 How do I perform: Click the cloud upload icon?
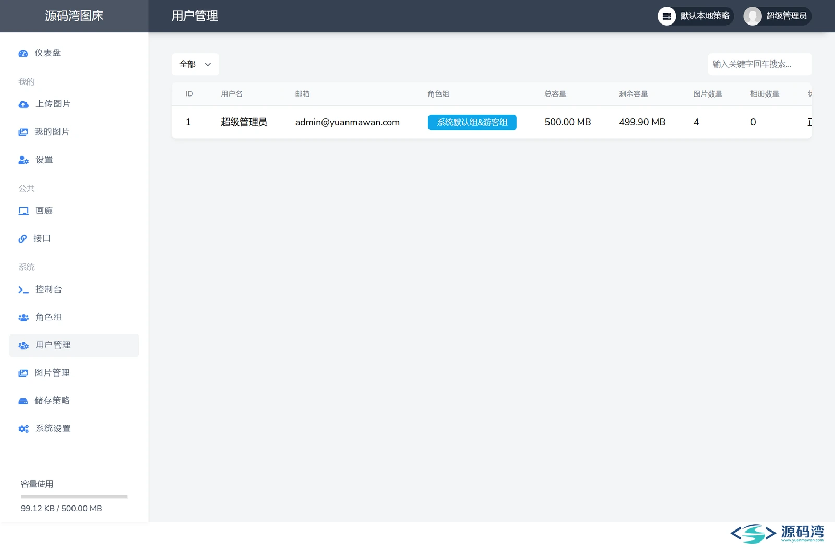tap(23, 104)
